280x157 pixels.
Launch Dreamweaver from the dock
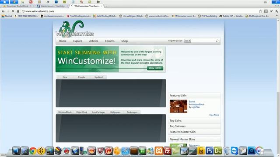(218, 151)
